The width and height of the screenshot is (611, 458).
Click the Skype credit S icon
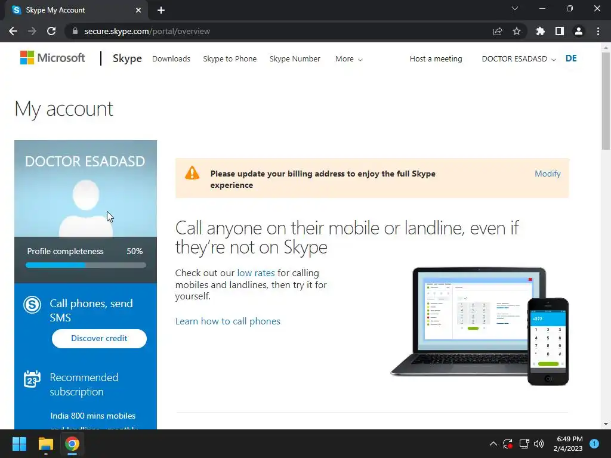[32, 305]
